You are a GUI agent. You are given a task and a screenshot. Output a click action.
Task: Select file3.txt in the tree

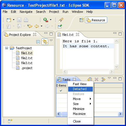tap(27, 63)
